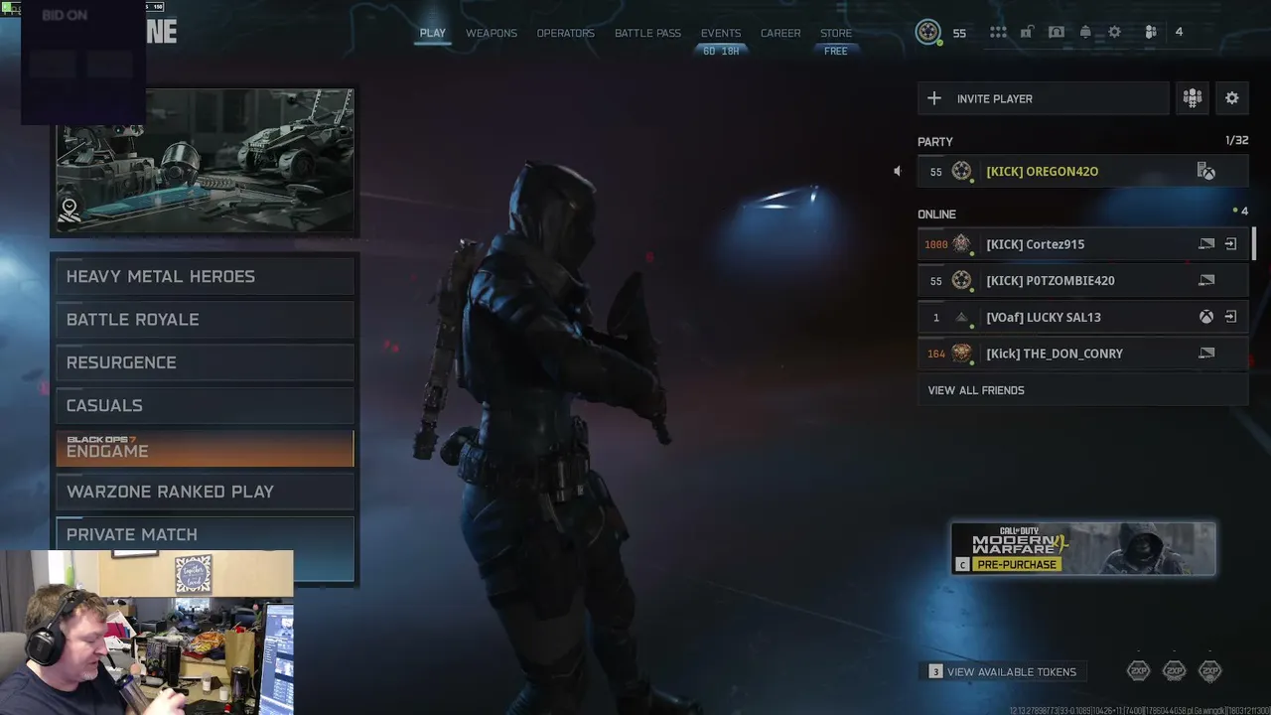The image size is (1271, 715).
Task: Select the [KICK] OREGON420 party member name
Action: [x=1042, y=171]
